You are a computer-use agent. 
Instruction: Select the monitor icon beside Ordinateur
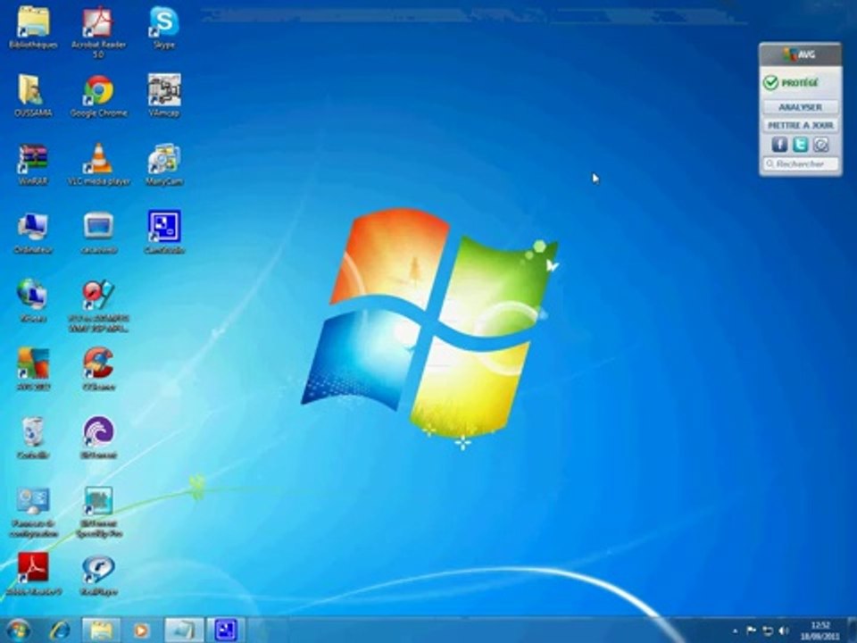[x=98, y=233]
